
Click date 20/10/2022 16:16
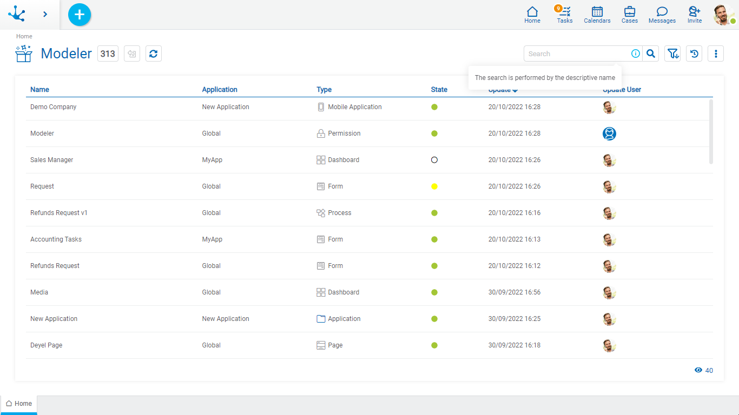[x=514, y=213]
